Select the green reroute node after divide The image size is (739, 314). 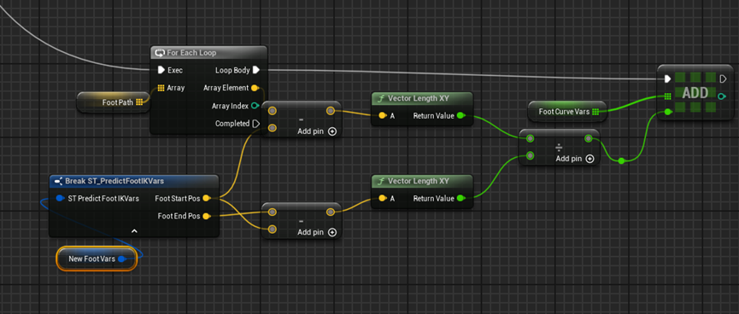[x=621, y=161]
